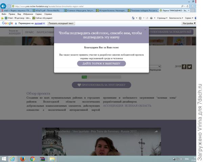Click the video share arrow icon
Screen dimensions: 203x162
tap(156, 132)
